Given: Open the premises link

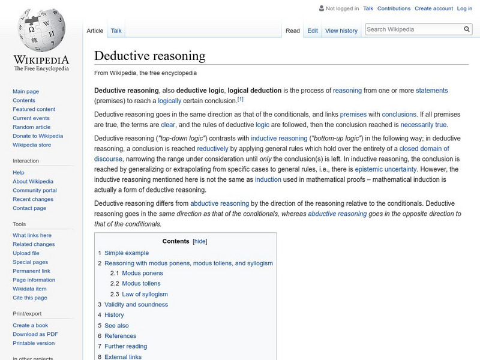Looking at the screenshot, I should pyautogui.click(x=353, y=115).
